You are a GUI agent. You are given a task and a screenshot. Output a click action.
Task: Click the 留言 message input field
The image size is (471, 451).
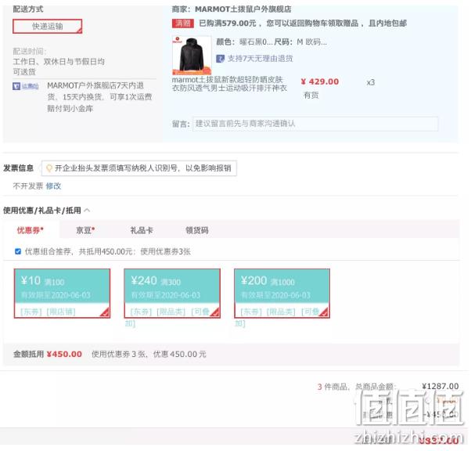pyautogui.click(x=315, y=124)
